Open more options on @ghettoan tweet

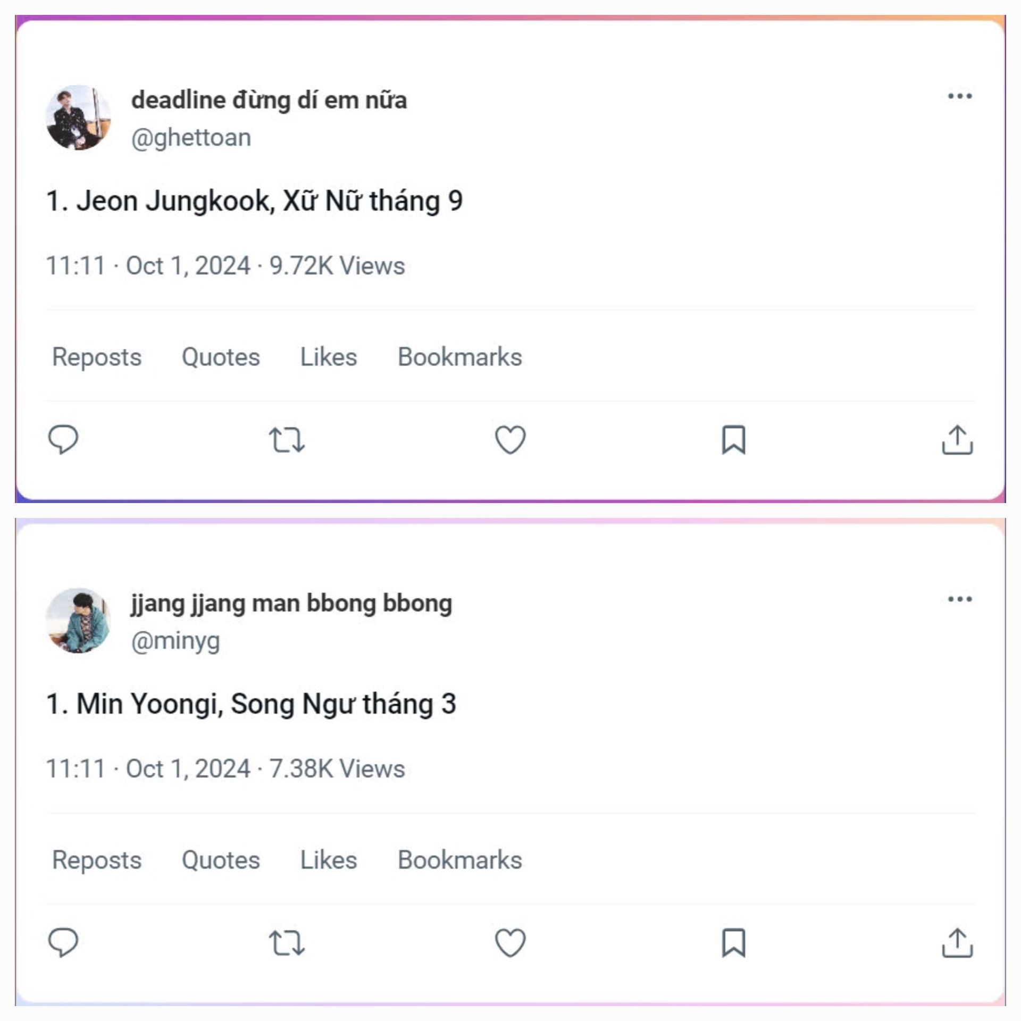[x=960, y=96]
